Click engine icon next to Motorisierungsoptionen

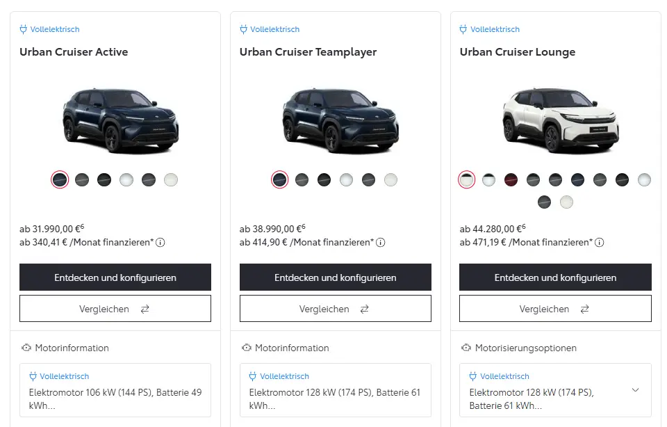[x=466, y=348]
